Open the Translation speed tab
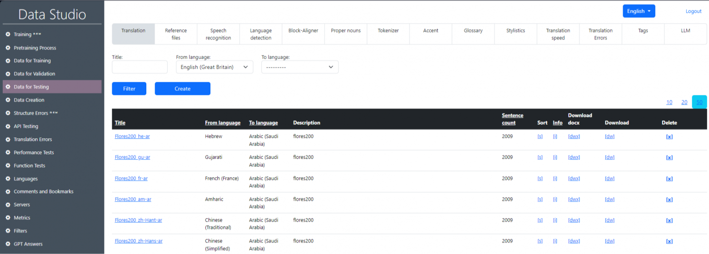The width and height of the screenshot is (709, 254). [x=558, y=34]
